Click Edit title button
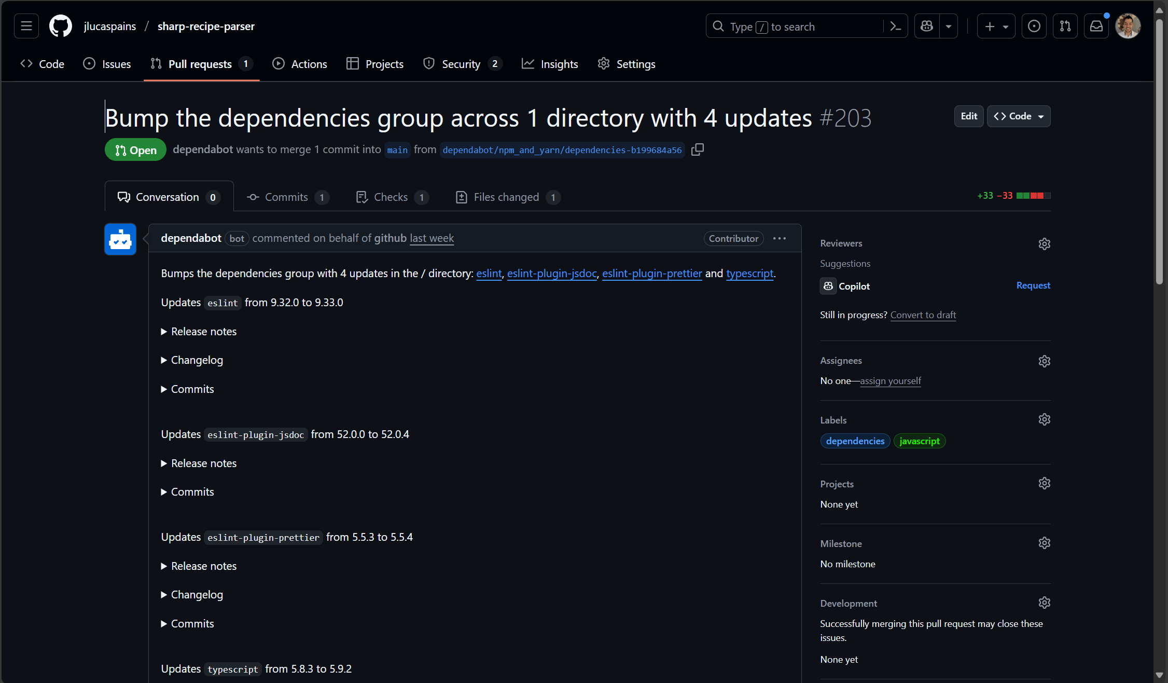This screenshot has width=1168, height=683. pyautogui.click(x=969, y=116)
